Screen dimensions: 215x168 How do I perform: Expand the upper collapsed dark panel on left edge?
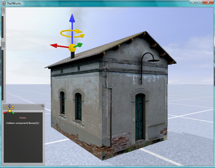(2, 26)
